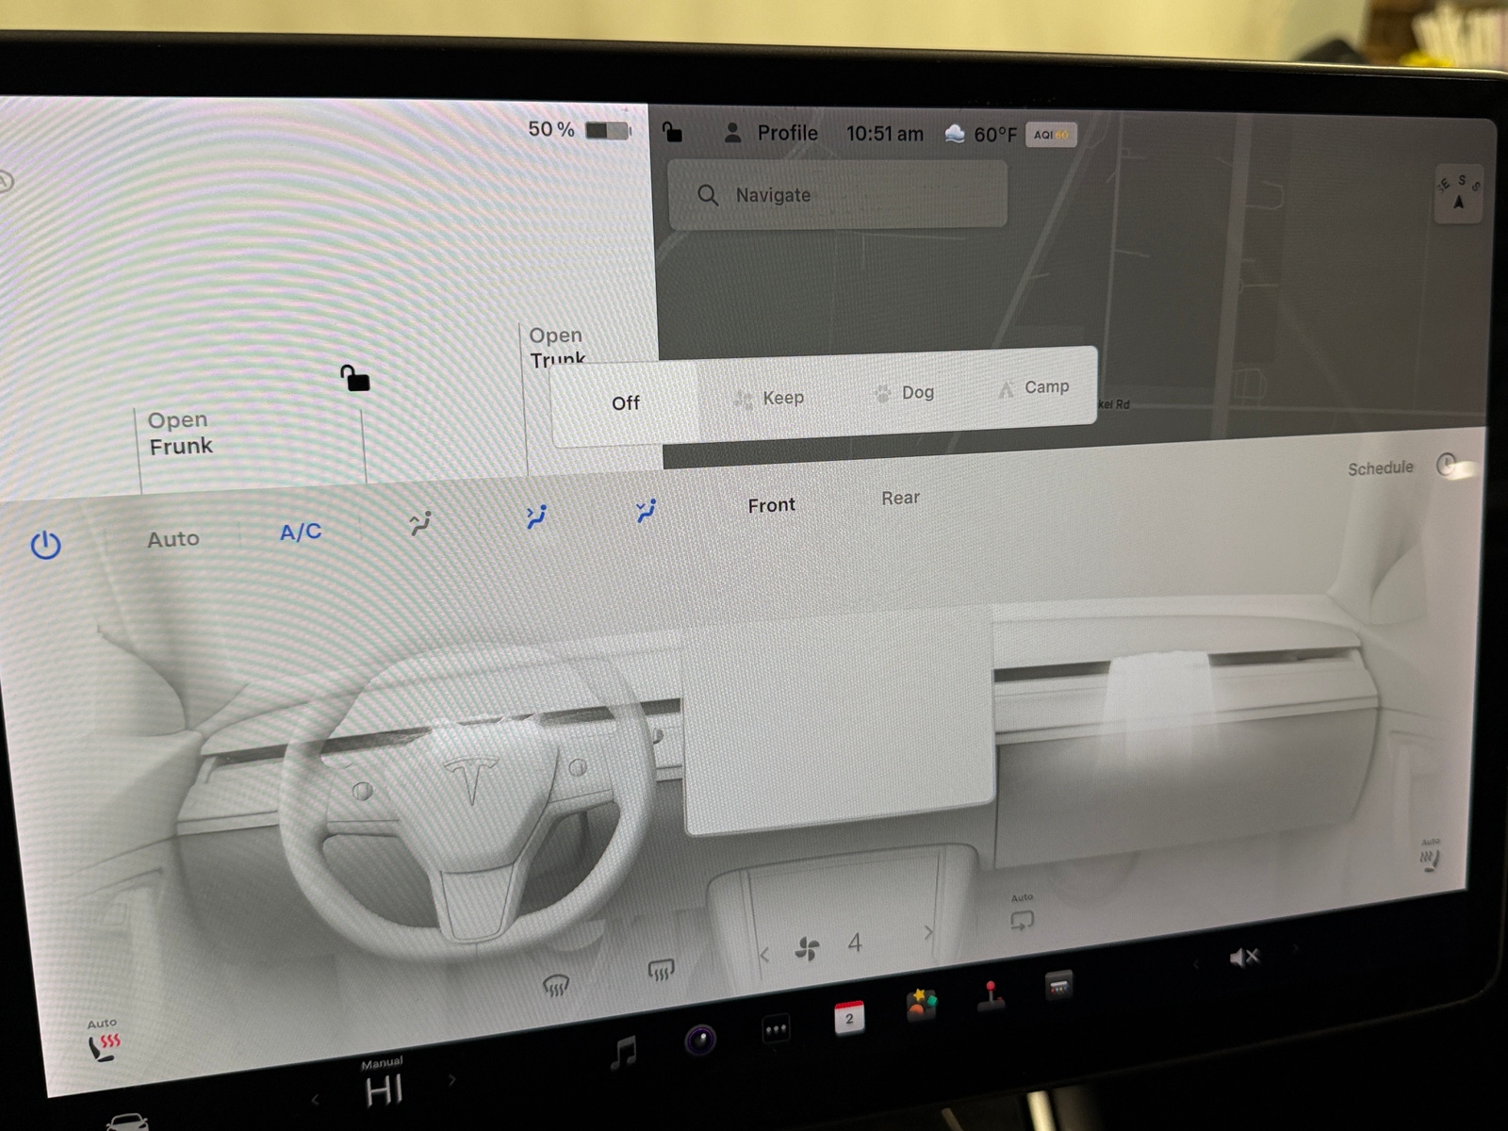This screenshot has height=1131, width=1508.
Task: Open the Calendar app from the dock
Action: tap(847, 1017)
